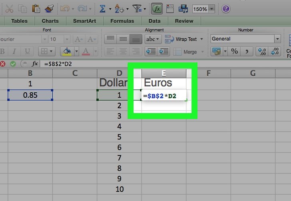
Task: Open the Toolbox icon
Action: (x=170, y=8)
